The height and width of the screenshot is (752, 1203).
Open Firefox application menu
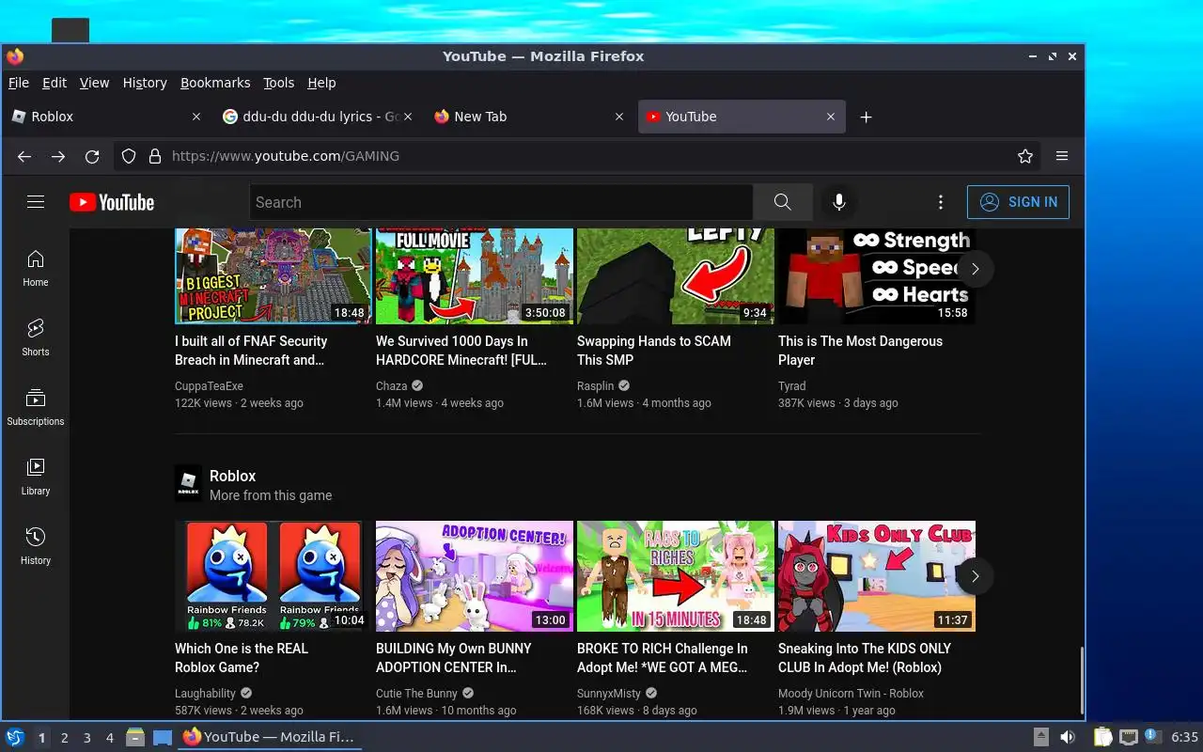coord(1062,156)
